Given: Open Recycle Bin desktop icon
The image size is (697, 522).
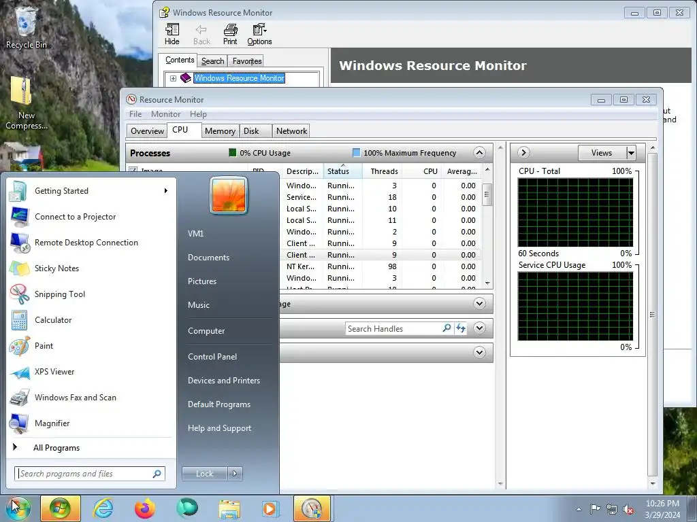Looking at the screenshot, I should (x=27, y=27).
